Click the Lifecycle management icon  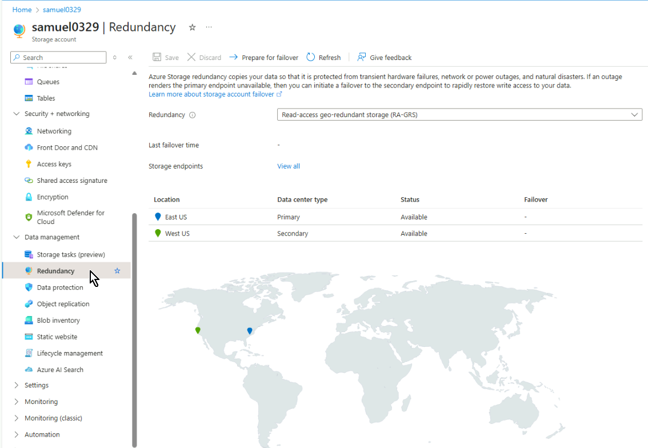click(29, 353)
